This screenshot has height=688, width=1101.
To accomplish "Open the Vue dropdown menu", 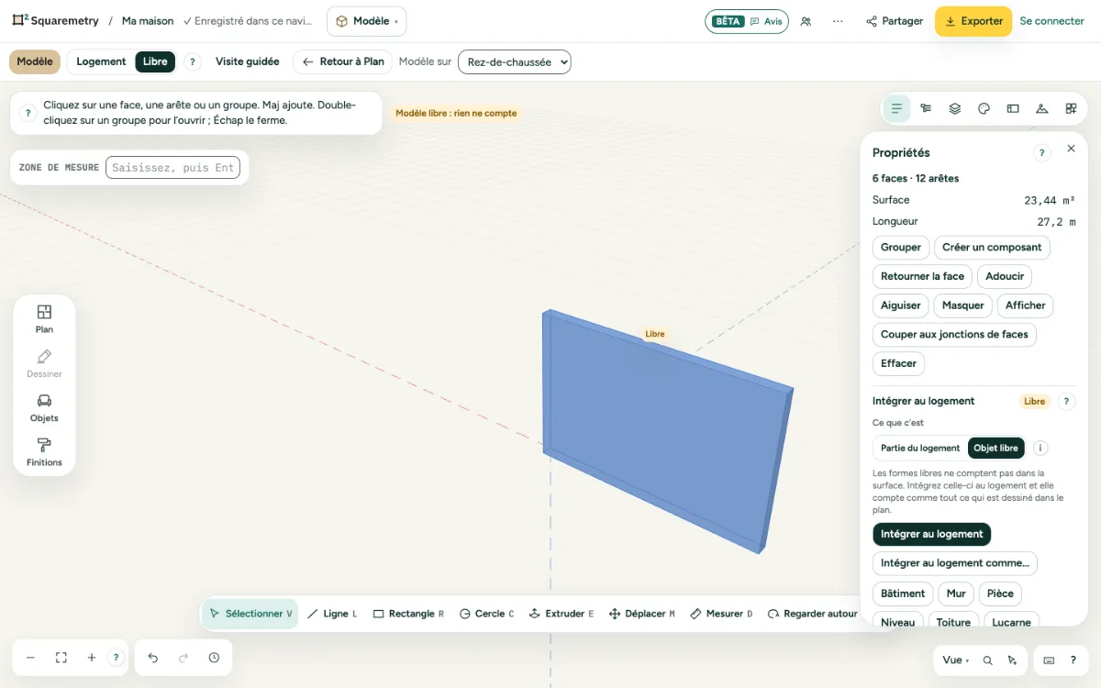I will click(955, 660).
